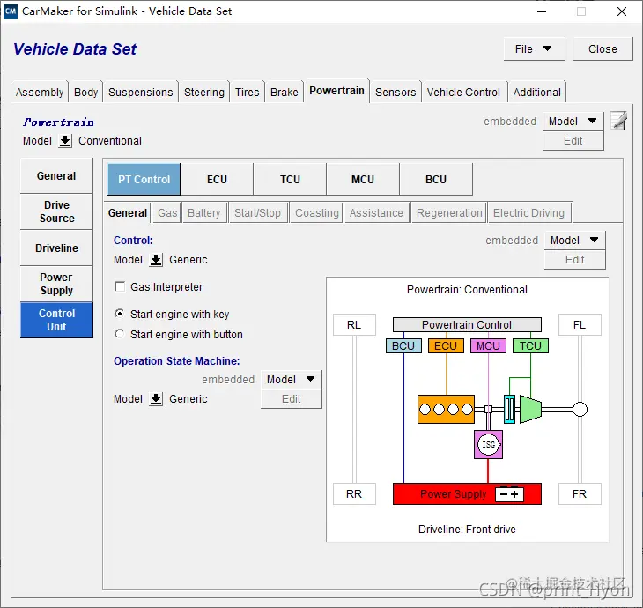Open the Assistance sub-tab

(376, 213)
